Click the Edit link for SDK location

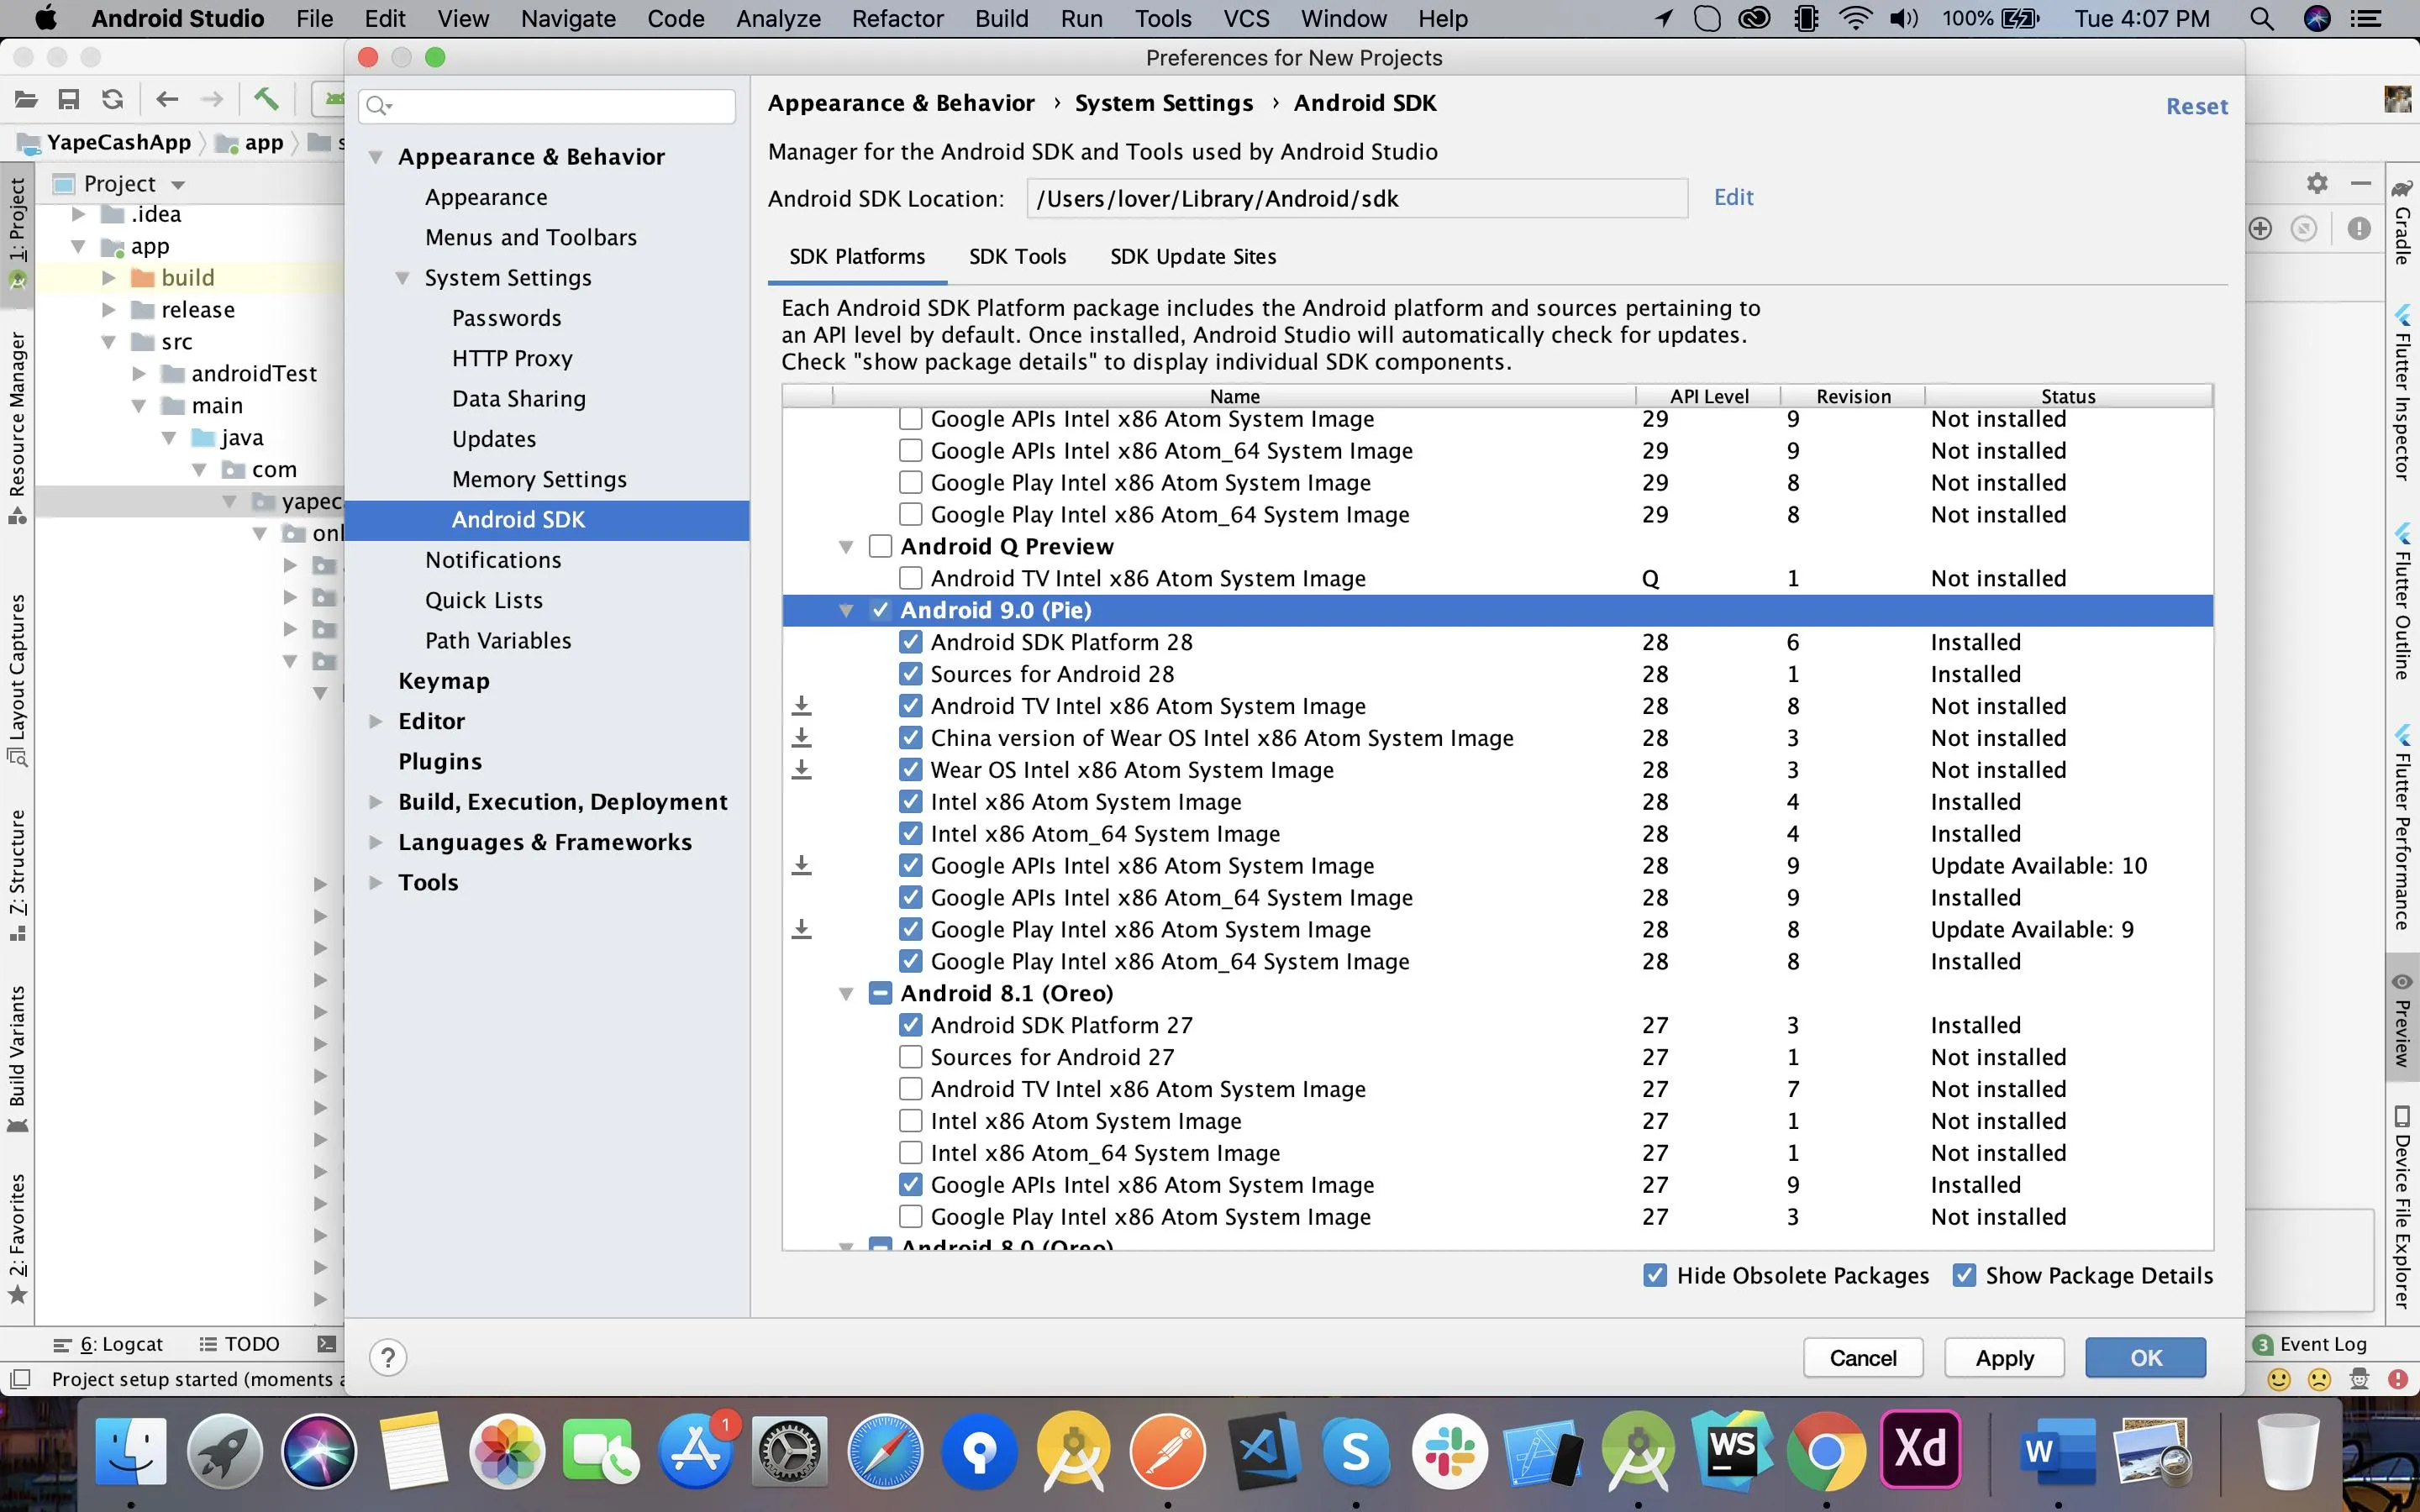point(1733,197)
